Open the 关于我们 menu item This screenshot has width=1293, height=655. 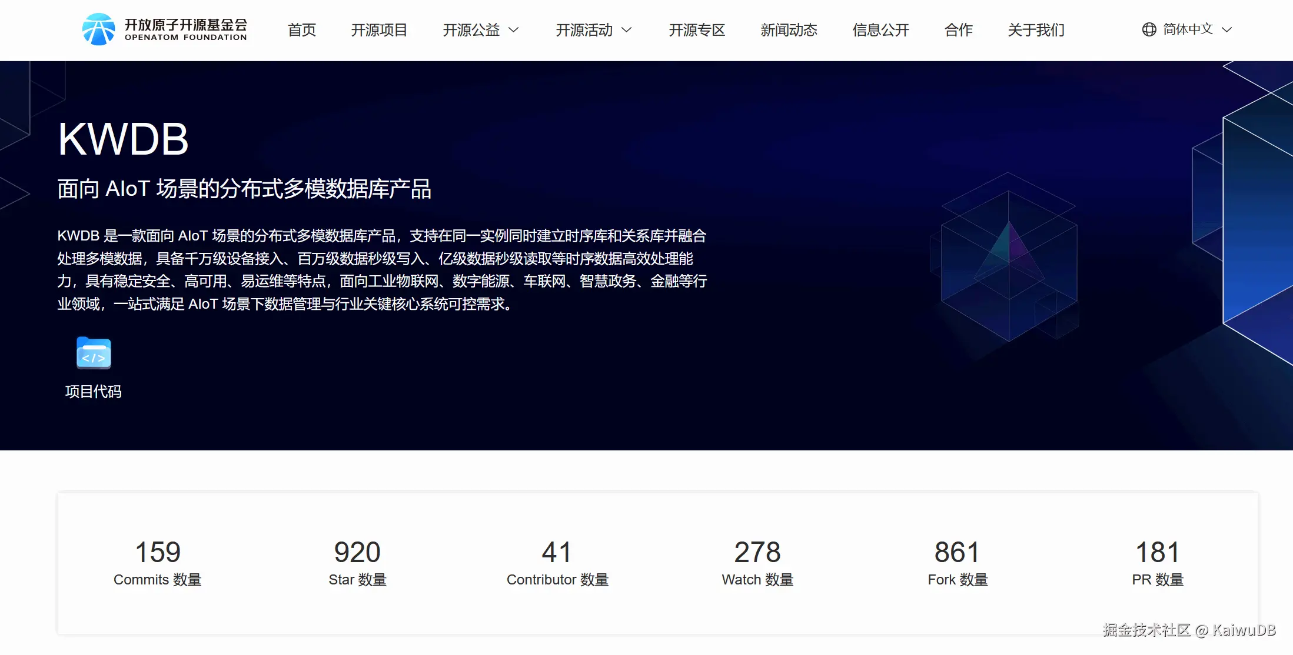(1036, 30)
